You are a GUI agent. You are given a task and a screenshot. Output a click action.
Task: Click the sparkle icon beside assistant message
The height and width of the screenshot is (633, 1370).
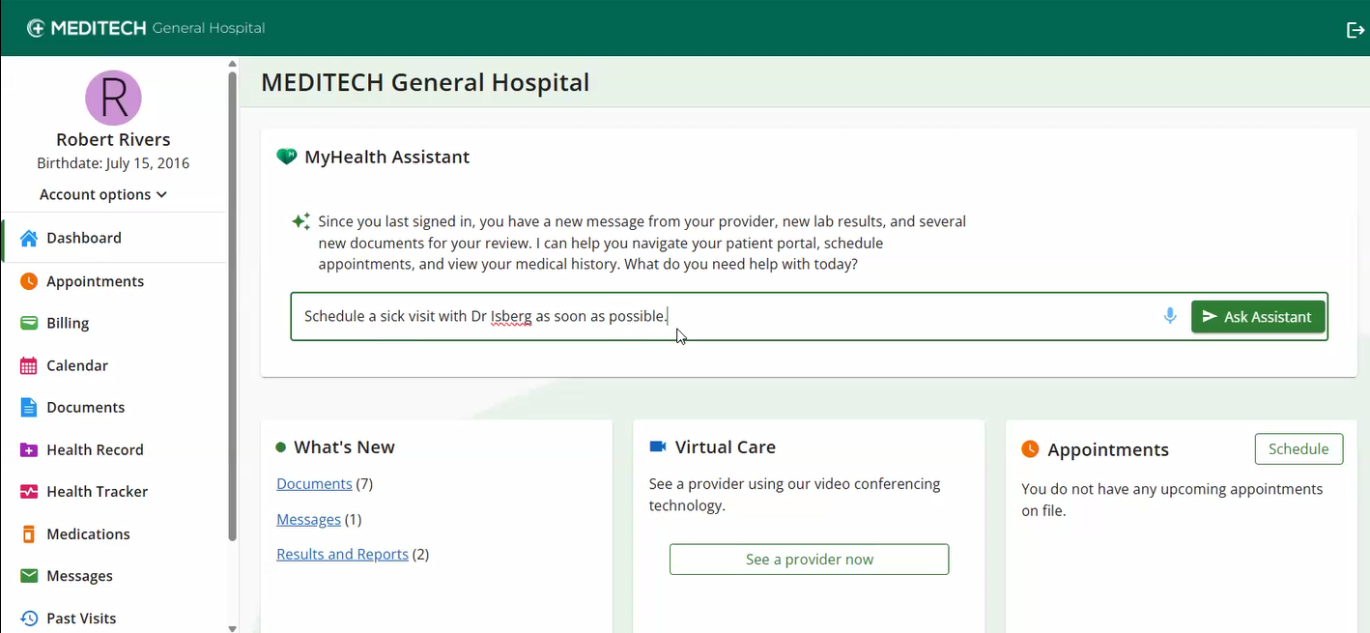click(301, 221)
